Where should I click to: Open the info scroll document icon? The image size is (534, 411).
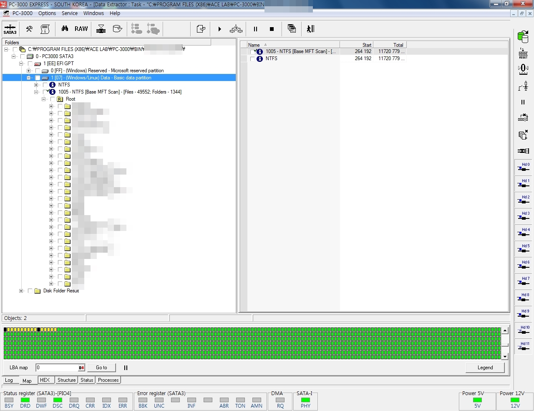(x=45, y=29)
